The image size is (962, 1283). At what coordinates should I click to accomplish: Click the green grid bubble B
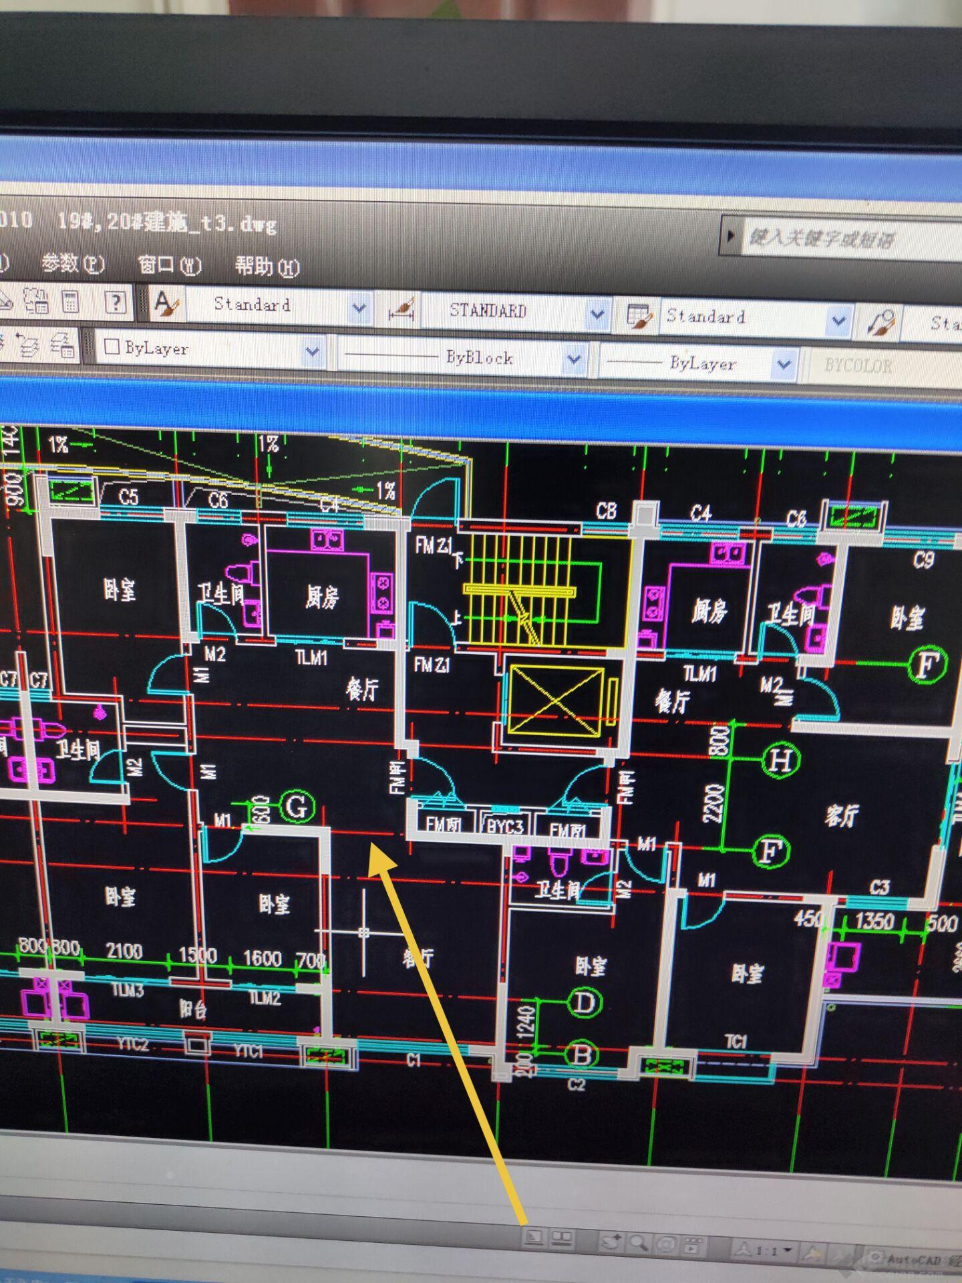pos(582,1055)
